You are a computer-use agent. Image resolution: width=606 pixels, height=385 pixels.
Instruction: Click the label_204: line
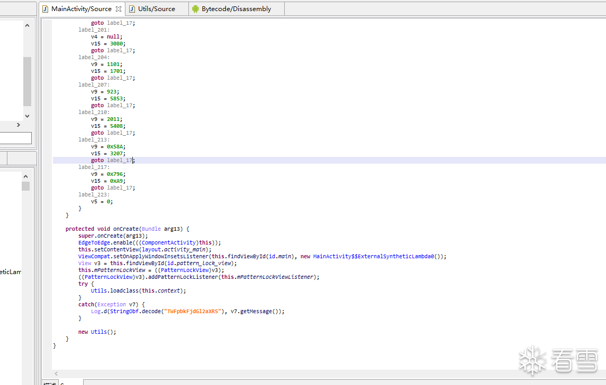94,57
